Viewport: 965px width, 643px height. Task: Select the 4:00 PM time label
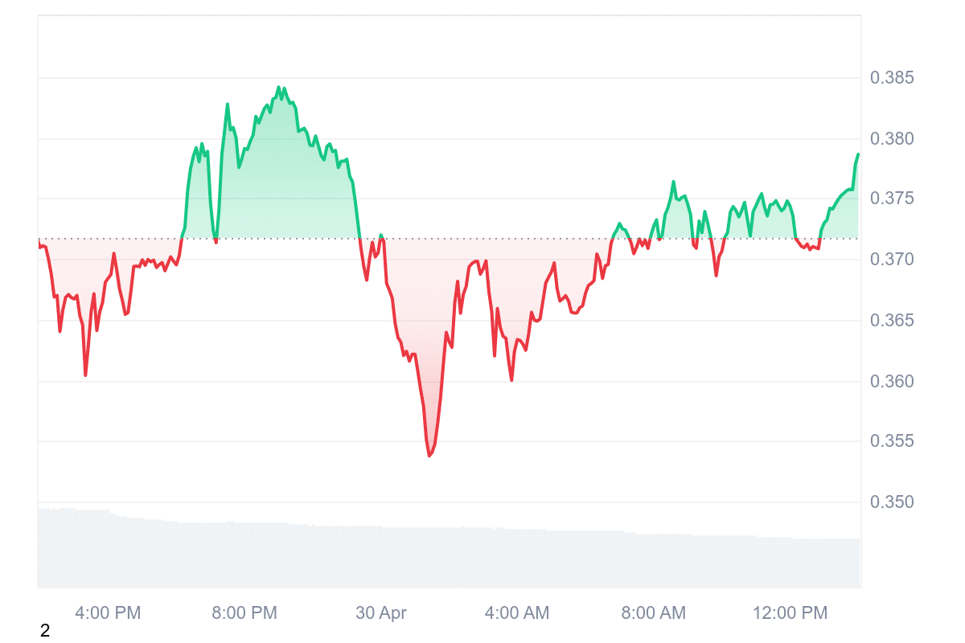[108, 613]
